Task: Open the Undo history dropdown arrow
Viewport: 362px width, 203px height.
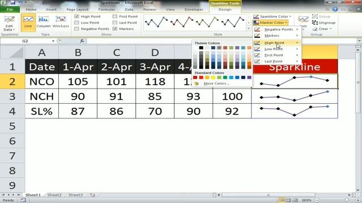Action: point(25,3)
